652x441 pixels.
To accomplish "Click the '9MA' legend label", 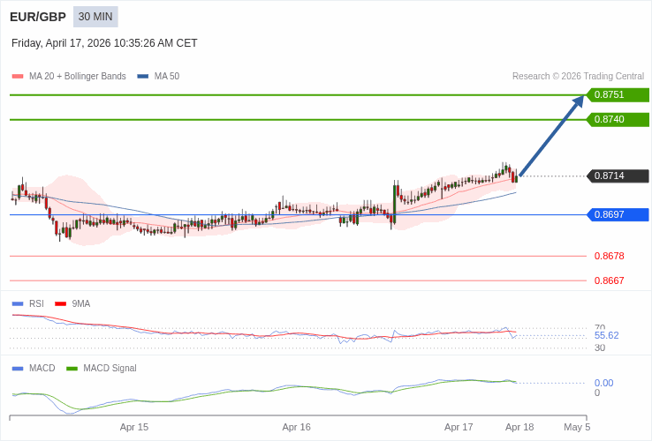I will tap(81, 304).
